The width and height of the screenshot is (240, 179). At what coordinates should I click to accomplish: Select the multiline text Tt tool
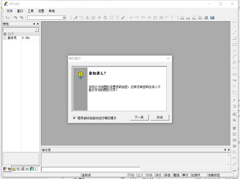coord(234,106)
